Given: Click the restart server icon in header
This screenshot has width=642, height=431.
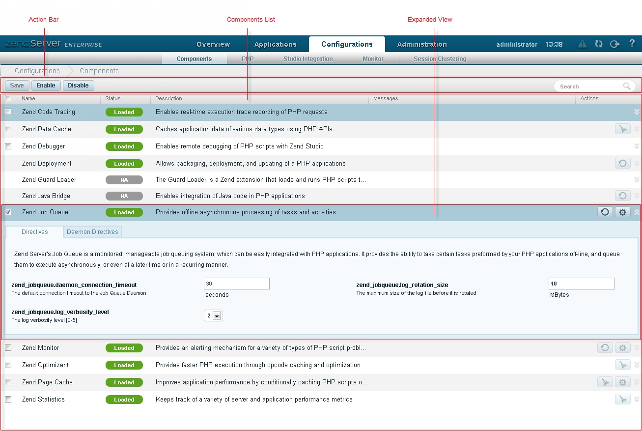Looking at the screenshot, I should click(598, 44).
